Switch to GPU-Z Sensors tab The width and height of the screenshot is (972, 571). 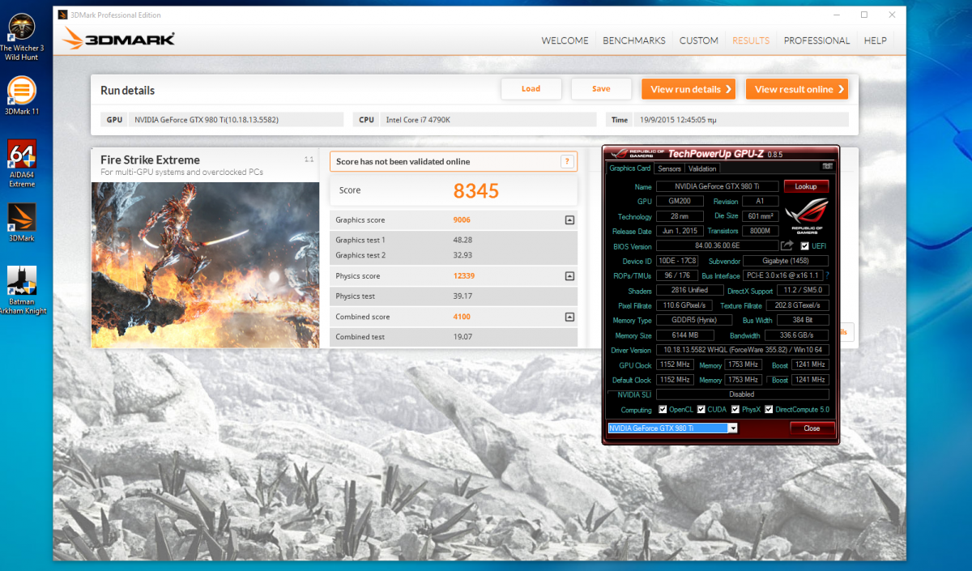[x=669, y=168]
